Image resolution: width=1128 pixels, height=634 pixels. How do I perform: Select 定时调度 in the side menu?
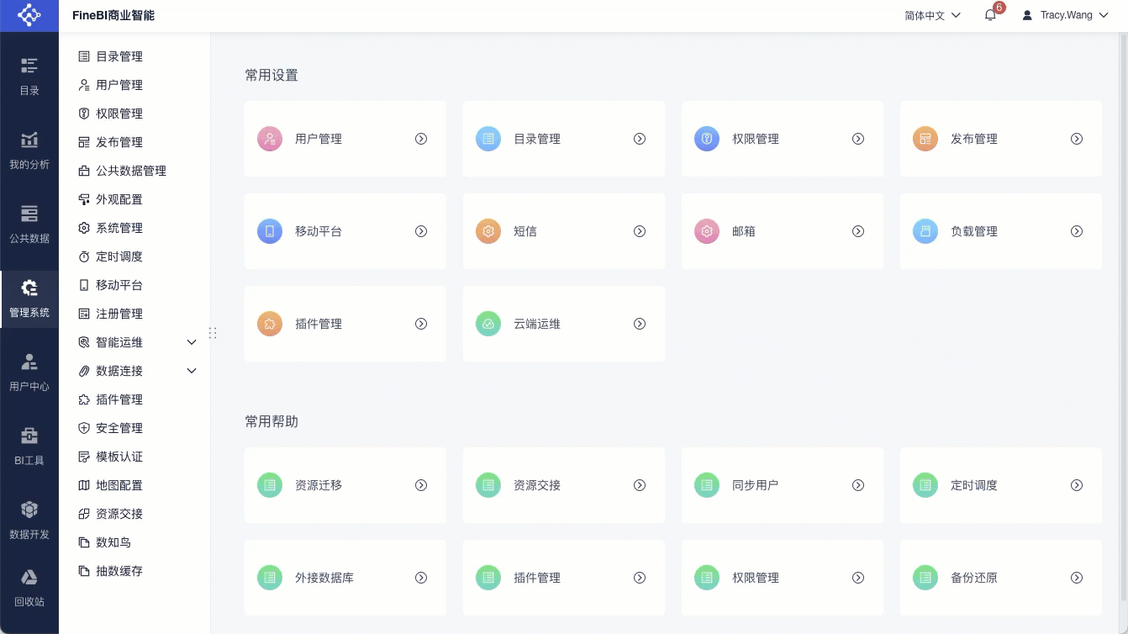pyautogui.click(x=119, y=256)
